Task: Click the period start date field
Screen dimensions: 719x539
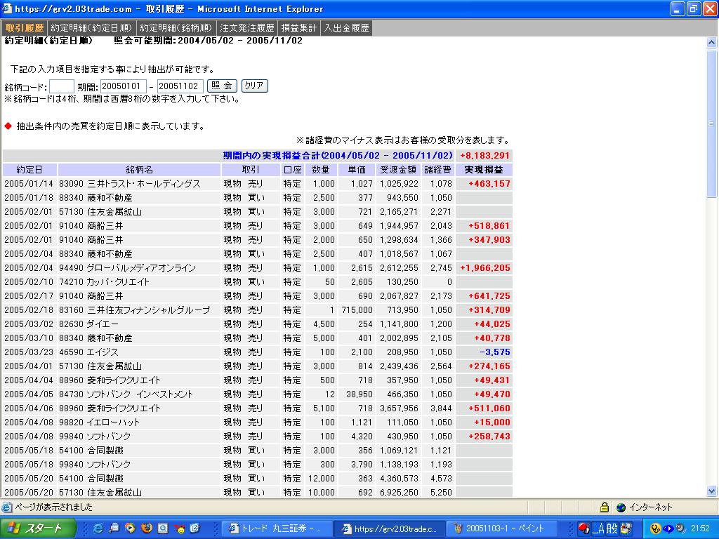Action: (124, 86)
